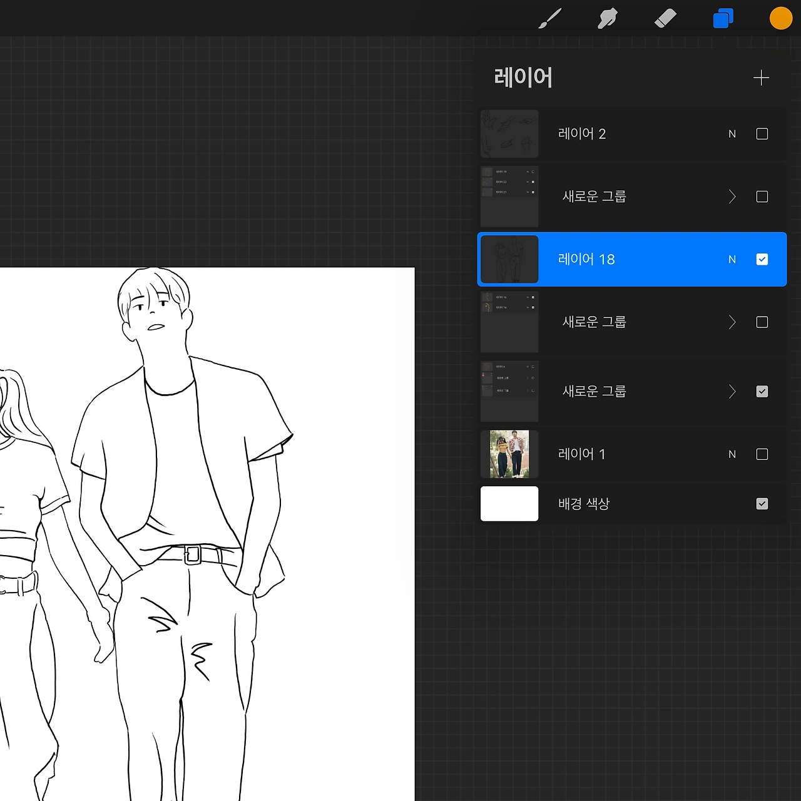Hide 레이어 18 using its checkbox
The height and width of the screenshot is (801, 801).
(x=762, y=260)
